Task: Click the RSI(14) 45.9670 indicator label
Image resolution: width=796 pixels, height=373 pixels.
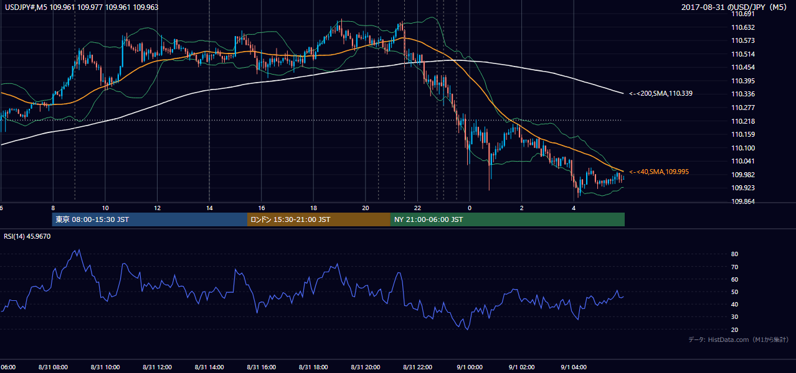Action: 28,236
